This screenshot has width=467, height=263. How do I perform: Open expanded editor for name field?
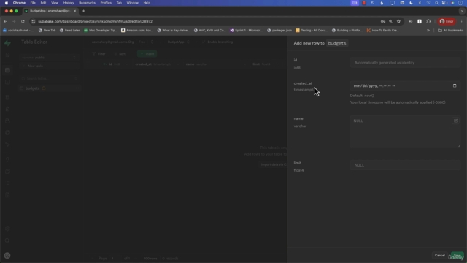point(455,121)
